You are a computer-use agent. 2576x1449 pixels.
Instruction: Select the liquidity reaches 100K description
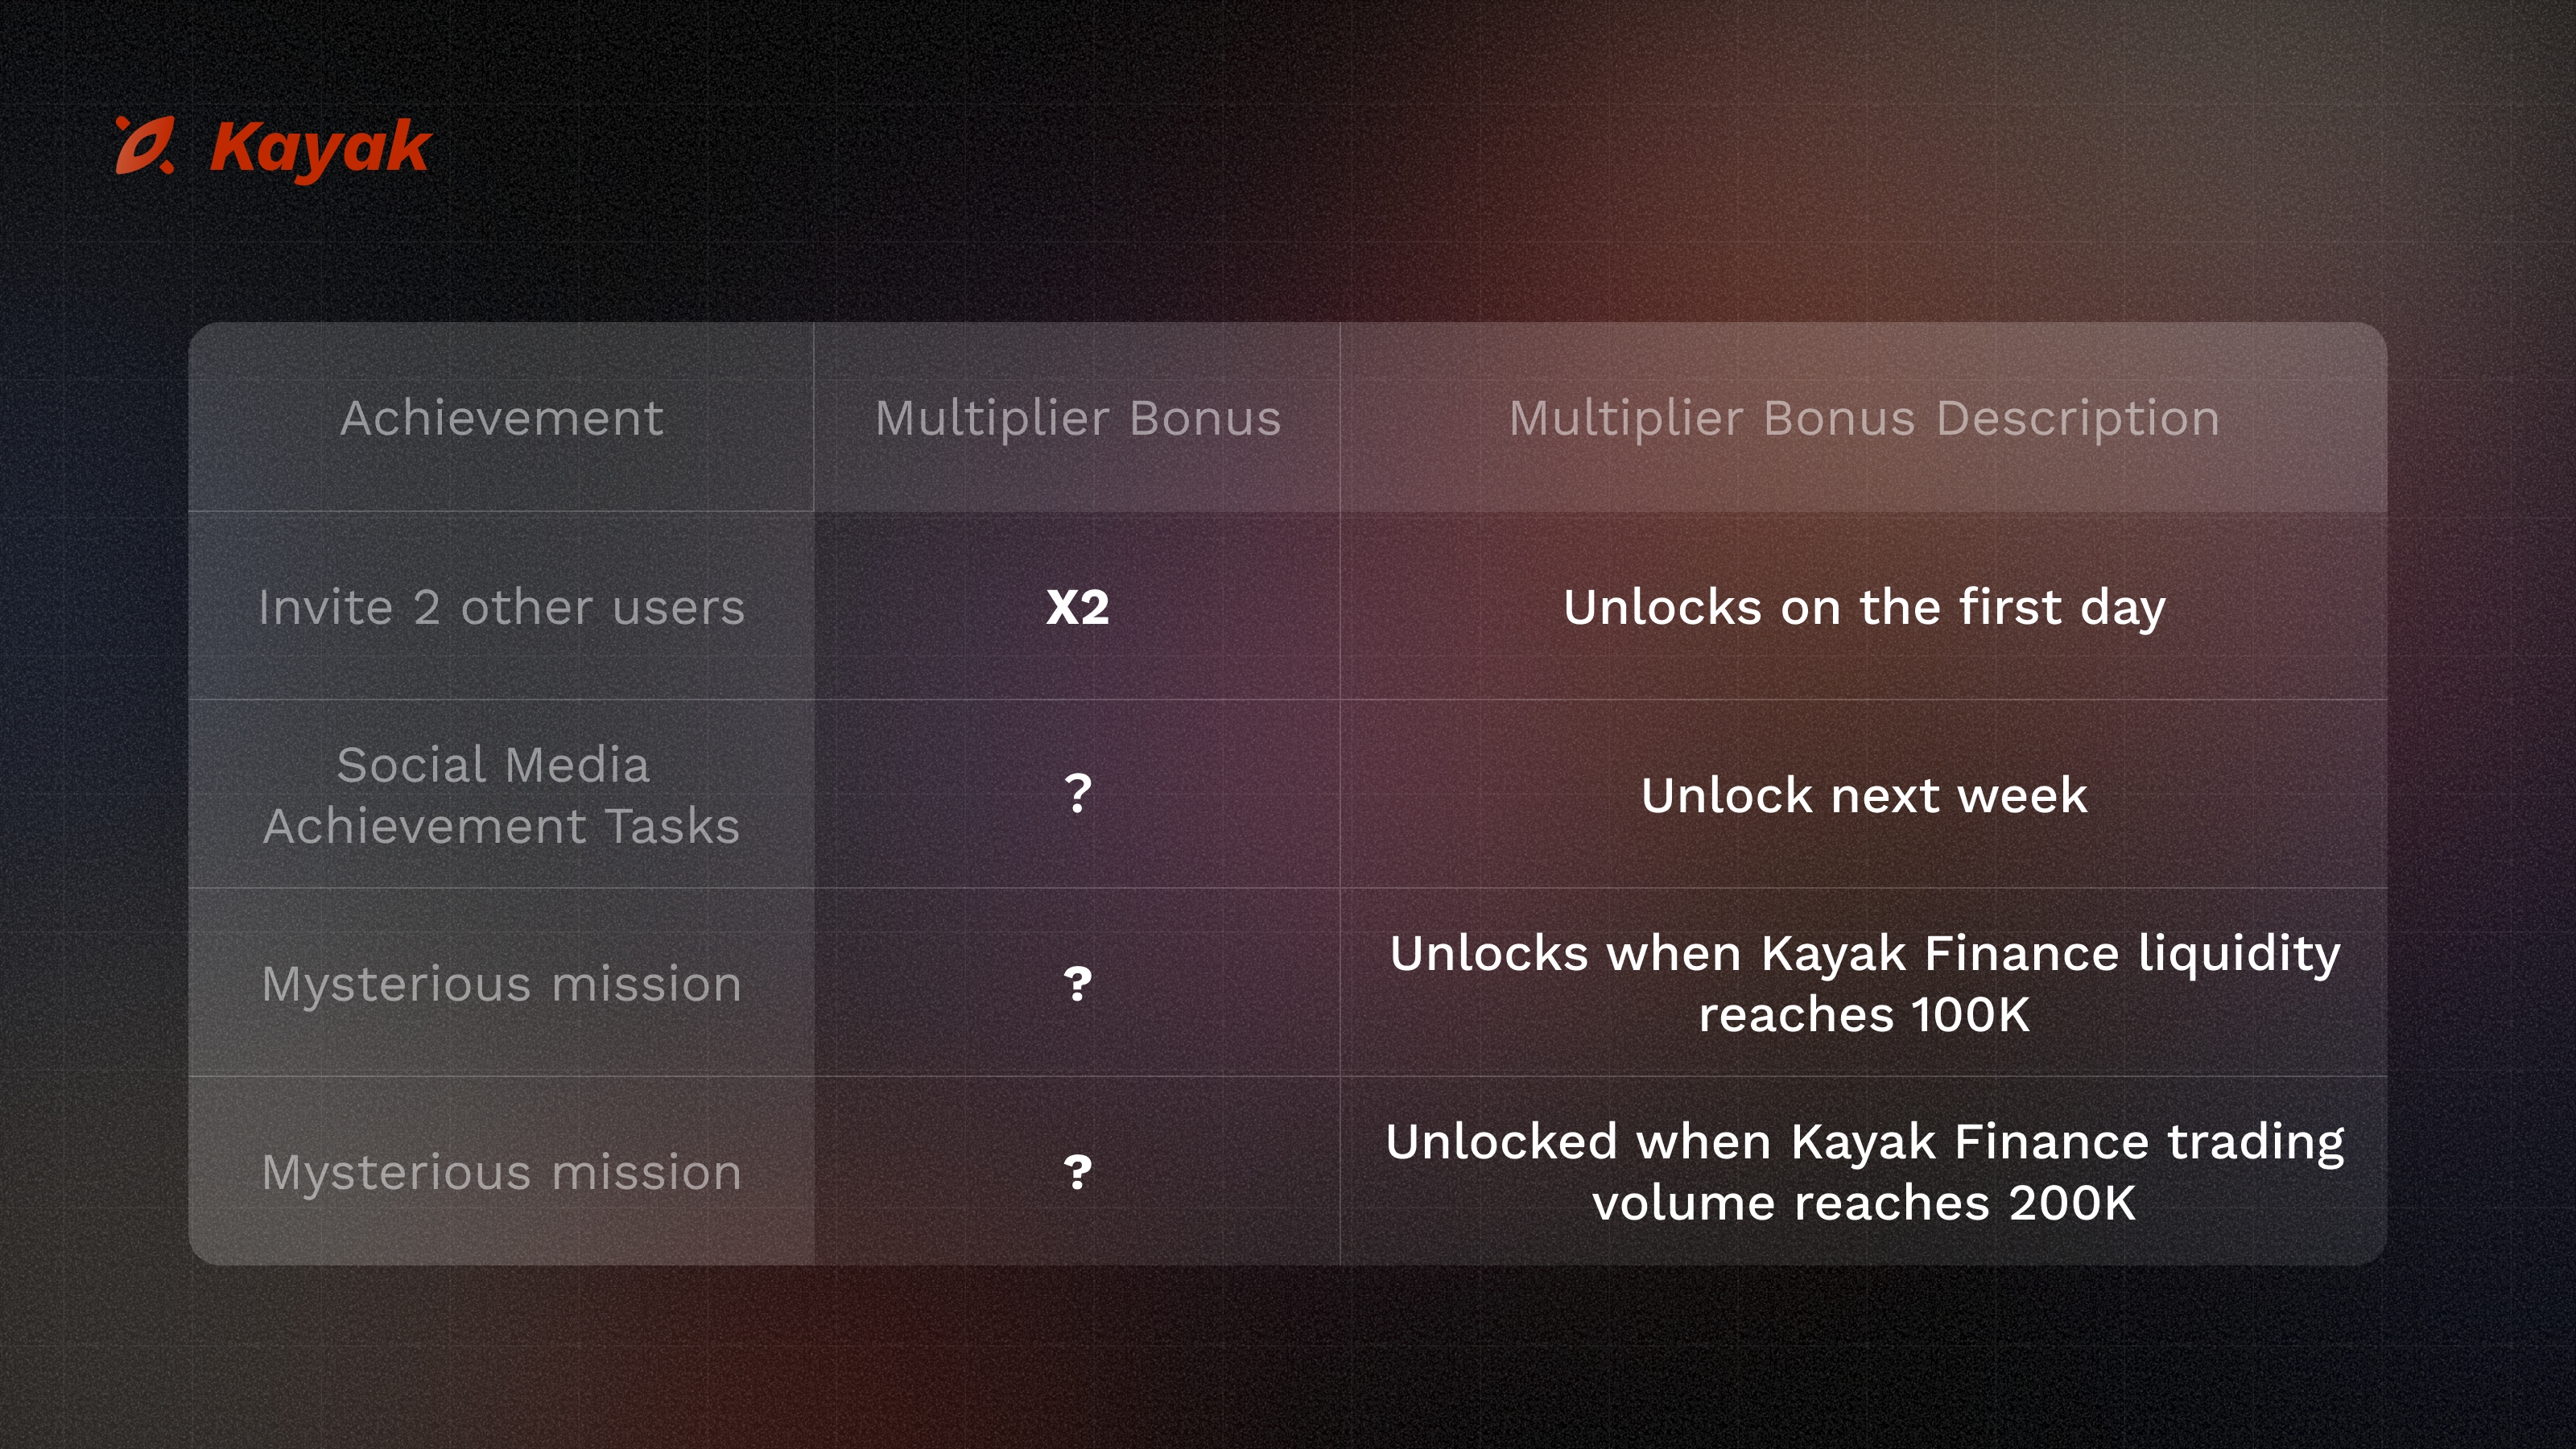(x=1864, y=984)
